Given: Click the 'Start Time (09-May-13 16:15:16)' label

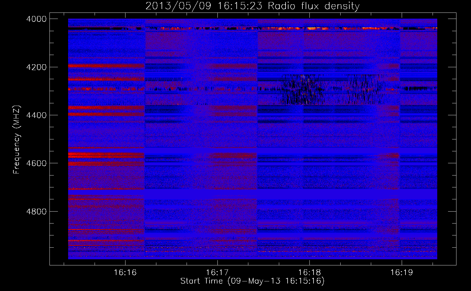Looking at the screenshot, I should 252,281.
